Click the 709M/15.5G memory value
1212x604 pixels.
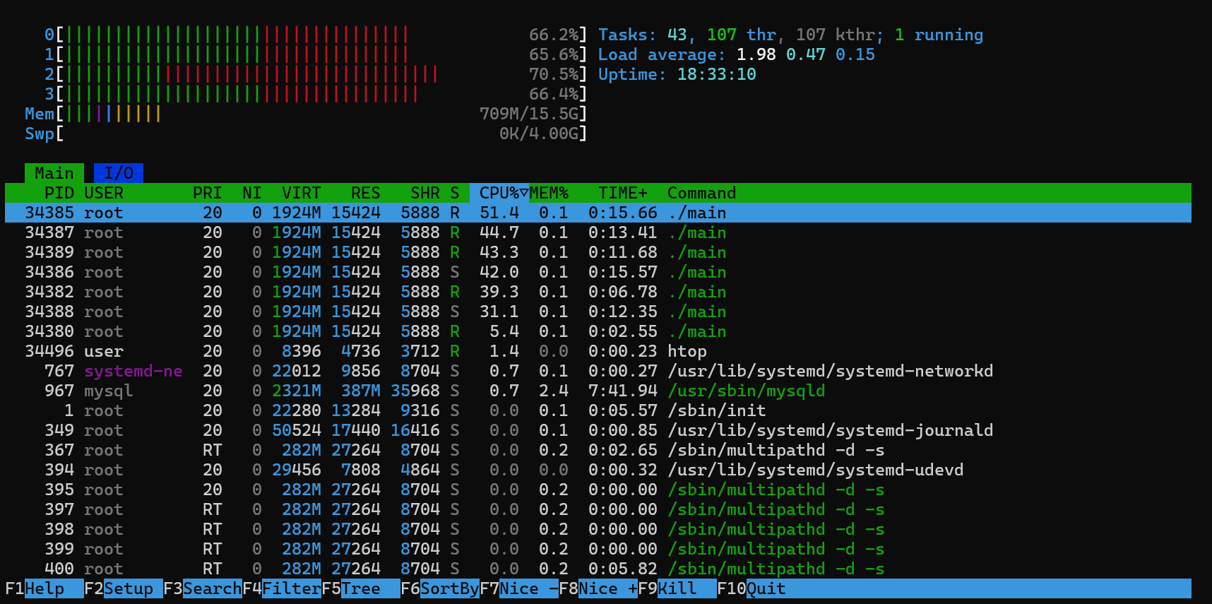pyautogui.click(x=529, y=114)
